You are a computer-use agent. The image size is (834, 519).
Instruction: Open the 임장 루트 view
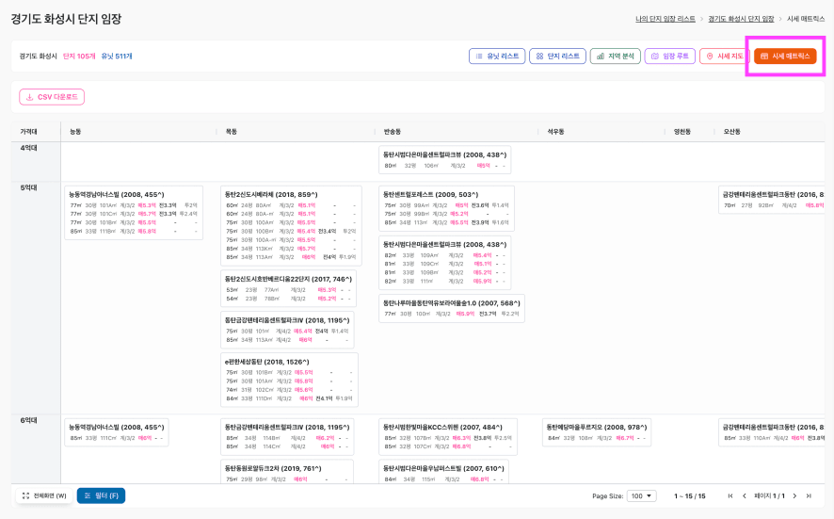[x=670, y=57]
